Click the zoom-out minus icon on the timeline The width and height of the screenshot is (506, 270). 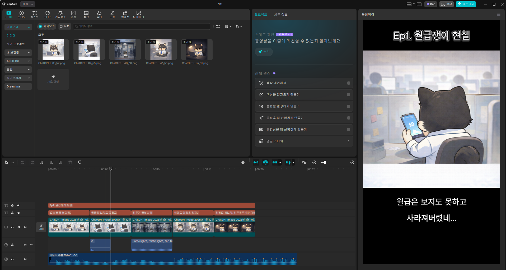pyautogui.click(x=314, y=162)
